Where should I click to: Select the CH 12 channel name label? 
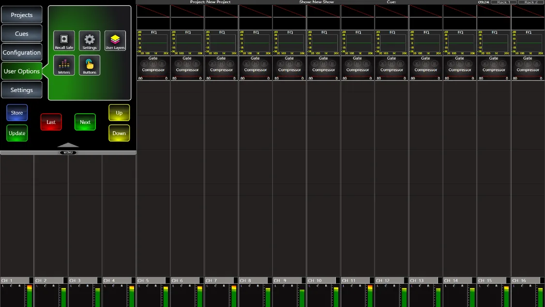pyautogui.click(x=389, y=280)
